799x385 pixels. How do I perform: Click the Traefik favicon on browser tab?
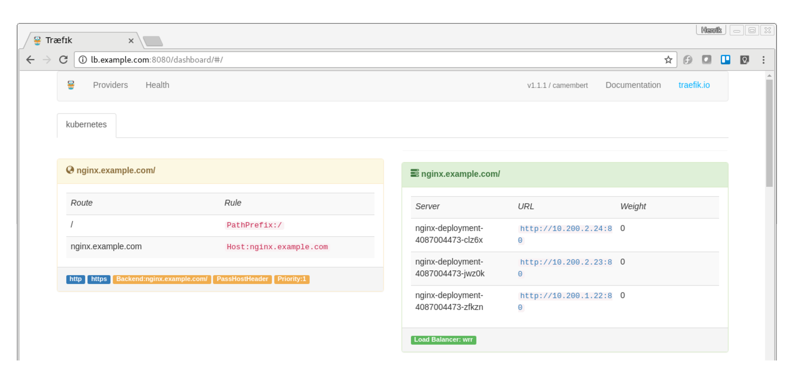pyautogui.click(x=37, y=41)
